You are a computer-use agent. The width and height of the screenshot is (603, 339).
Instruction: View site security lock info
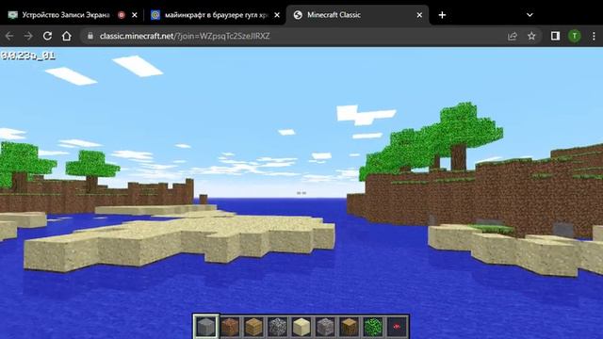click(90, 36)
